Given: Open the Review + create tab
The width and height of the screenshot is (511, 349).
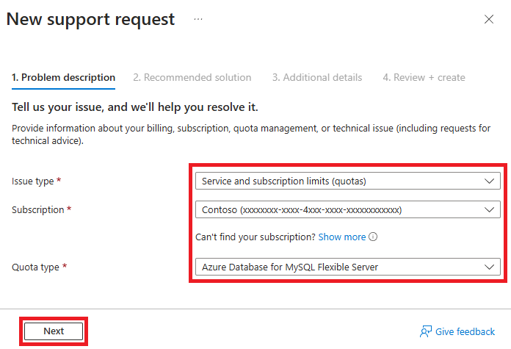Looking at the screenshot, I should tap(424, 78).
